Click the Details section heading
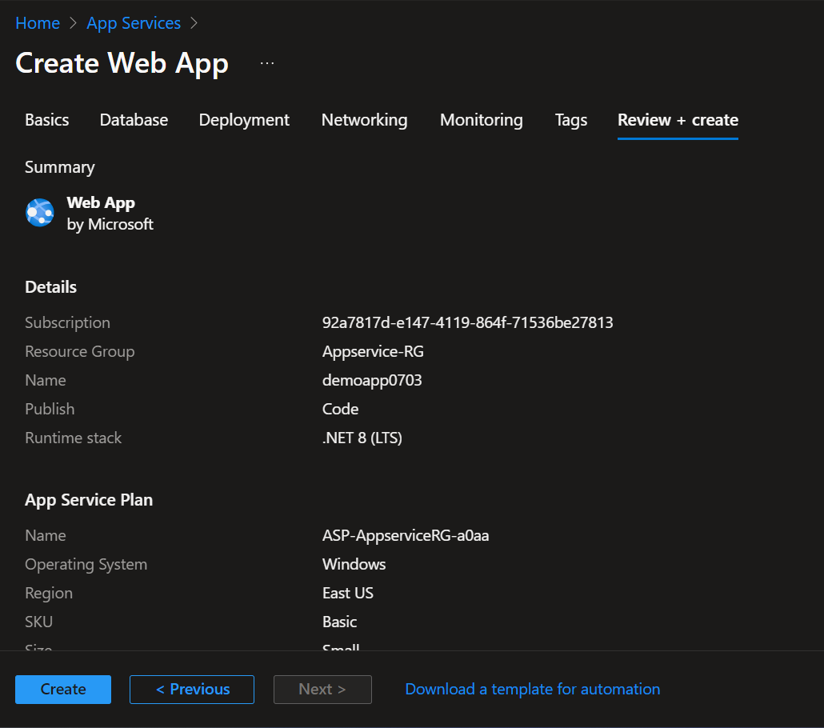Screen dimensions: 824x728 pyautogui.click(x=50, y=287)
